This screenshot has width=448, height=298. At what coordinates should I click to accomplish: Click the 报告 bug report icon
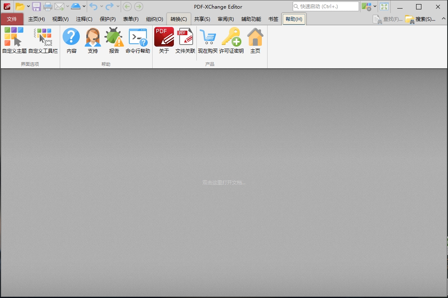pyautogui.click(x=114, y=40)
